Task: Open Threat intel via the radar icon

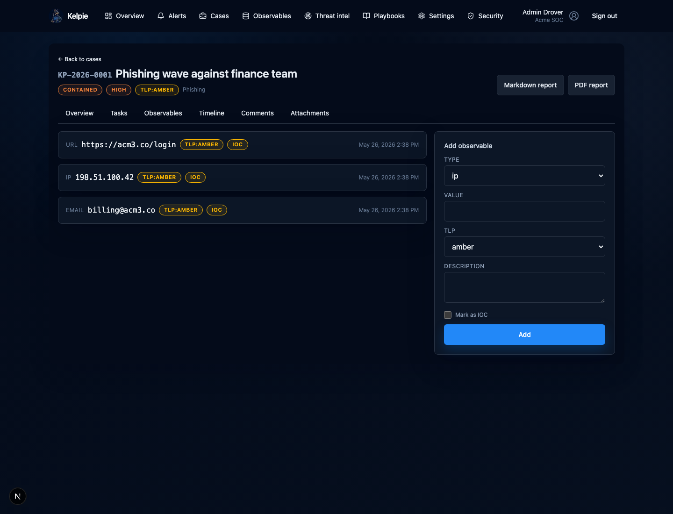Action: click(308, 16)
